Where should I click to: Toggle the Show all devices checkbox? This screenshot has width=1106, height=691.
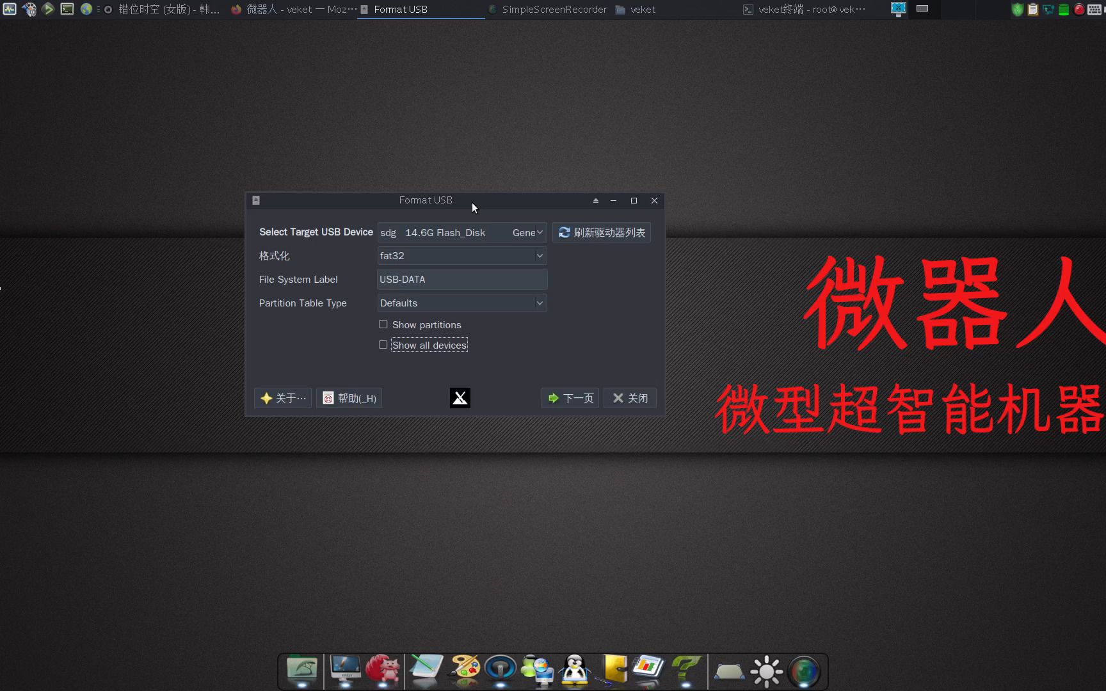tap(383, 345)
